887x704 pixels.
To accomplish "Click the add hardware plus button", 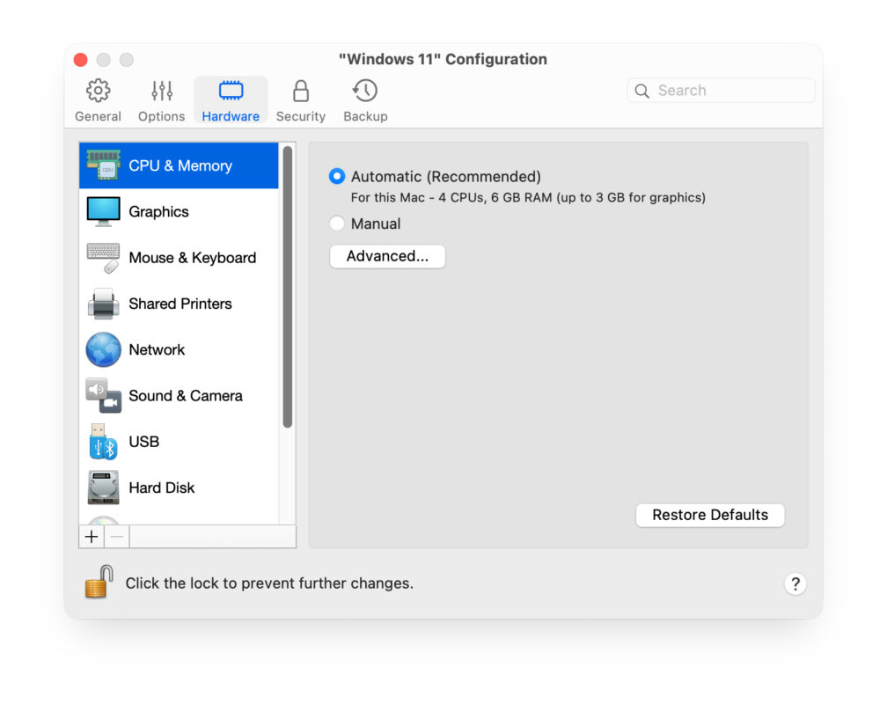I will pyautogui.click(x=92, y=536).
